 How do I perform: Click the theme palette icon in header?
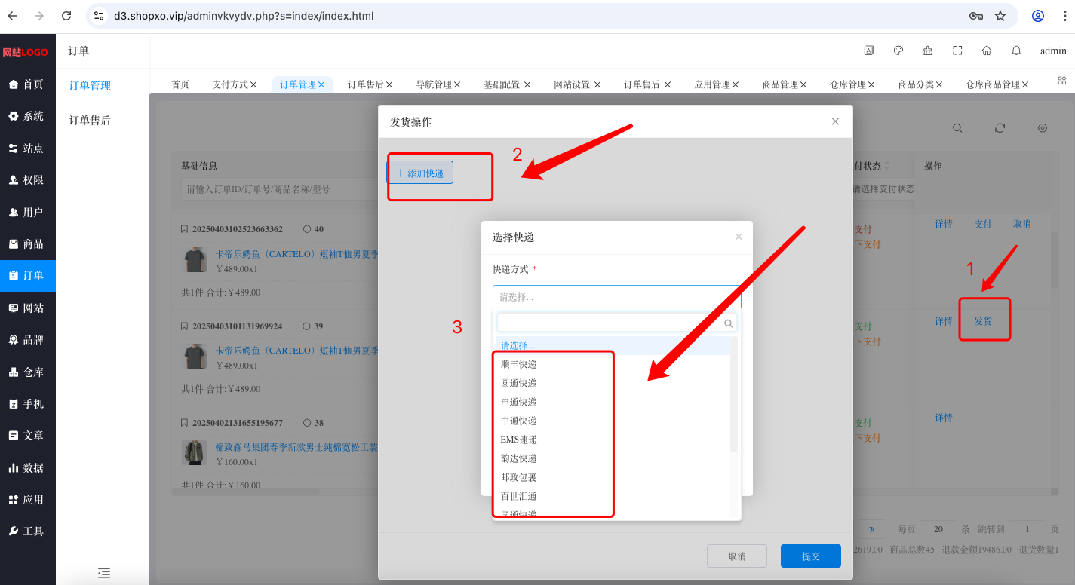pos(898,51)
